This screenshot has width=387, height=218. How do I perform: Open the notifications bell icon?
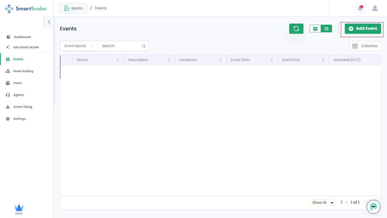click(360, 8)
